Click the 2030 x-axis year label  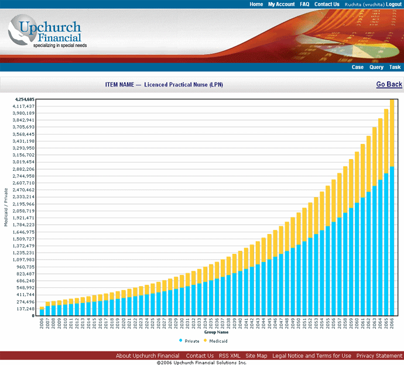[182, 323]
